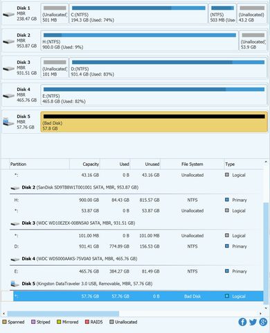The height and width of the screenshot is (333, 270).
Task: Click the Primary type icon in E: row
Action: pyautogui.click(x=227, y=271)
